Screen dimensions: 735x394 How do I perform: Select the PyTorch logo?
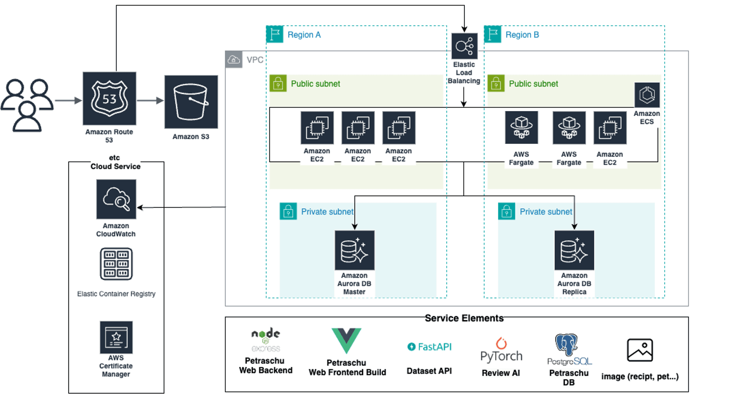point(501,350)
